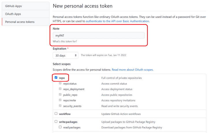Open GitHub Apps in the sidebar
This screenshot has width=208, height=133.
tap(13, 6)
